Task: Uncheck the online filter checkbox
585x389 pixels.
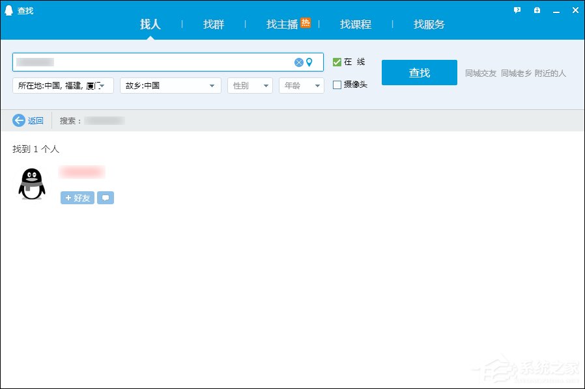Action: tap(337, 62)
